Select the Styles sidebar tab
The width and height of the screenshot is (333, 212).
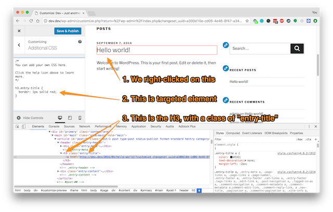(220, 133)
